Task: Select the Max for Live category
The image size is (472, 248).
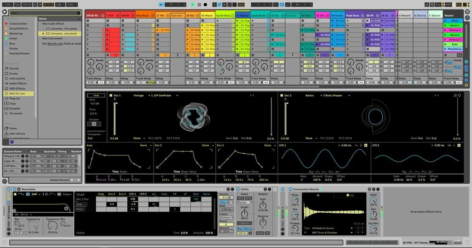Action: 17,93
